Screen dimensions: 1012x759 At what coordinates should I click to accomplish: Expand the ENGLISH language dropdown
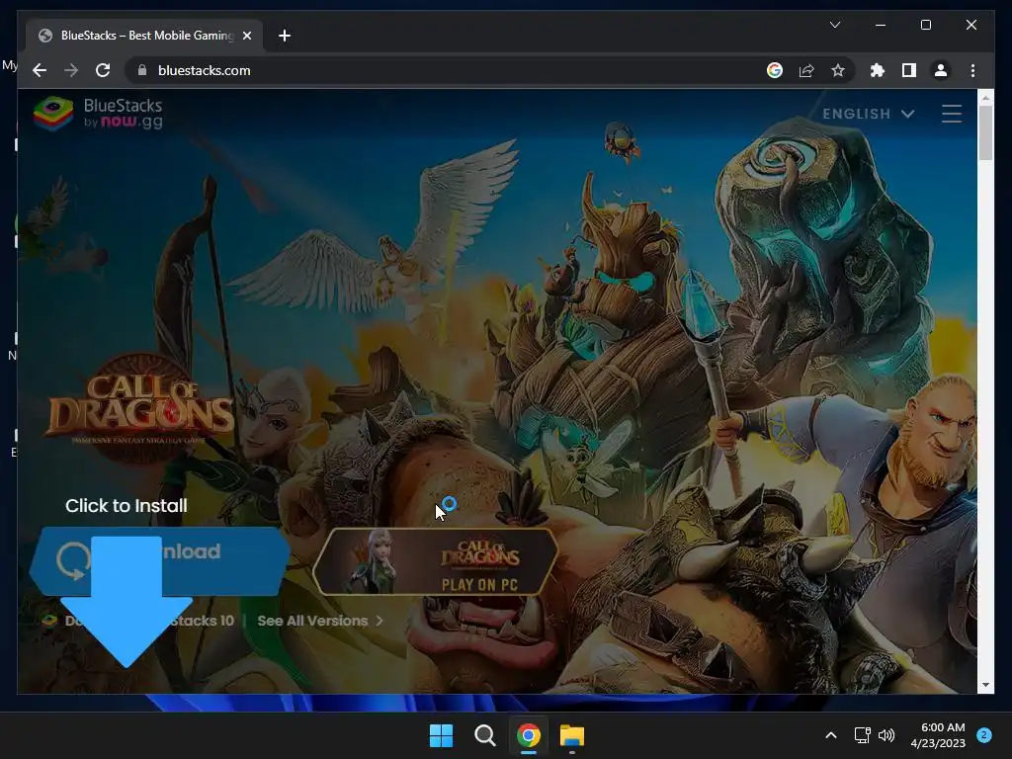point(868,114)
